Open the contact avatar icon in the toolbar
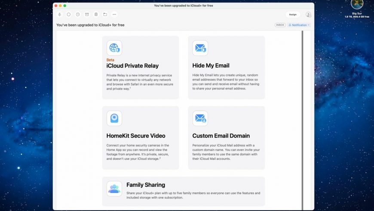Image resolution: width=374 pixels, height=211 pixels. click(x=308, y=15)
